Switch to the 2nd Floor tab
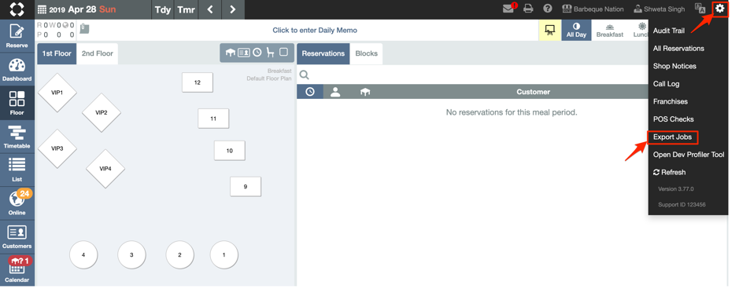Viewport: 739px width, 296px height. (x=97, y=53)
